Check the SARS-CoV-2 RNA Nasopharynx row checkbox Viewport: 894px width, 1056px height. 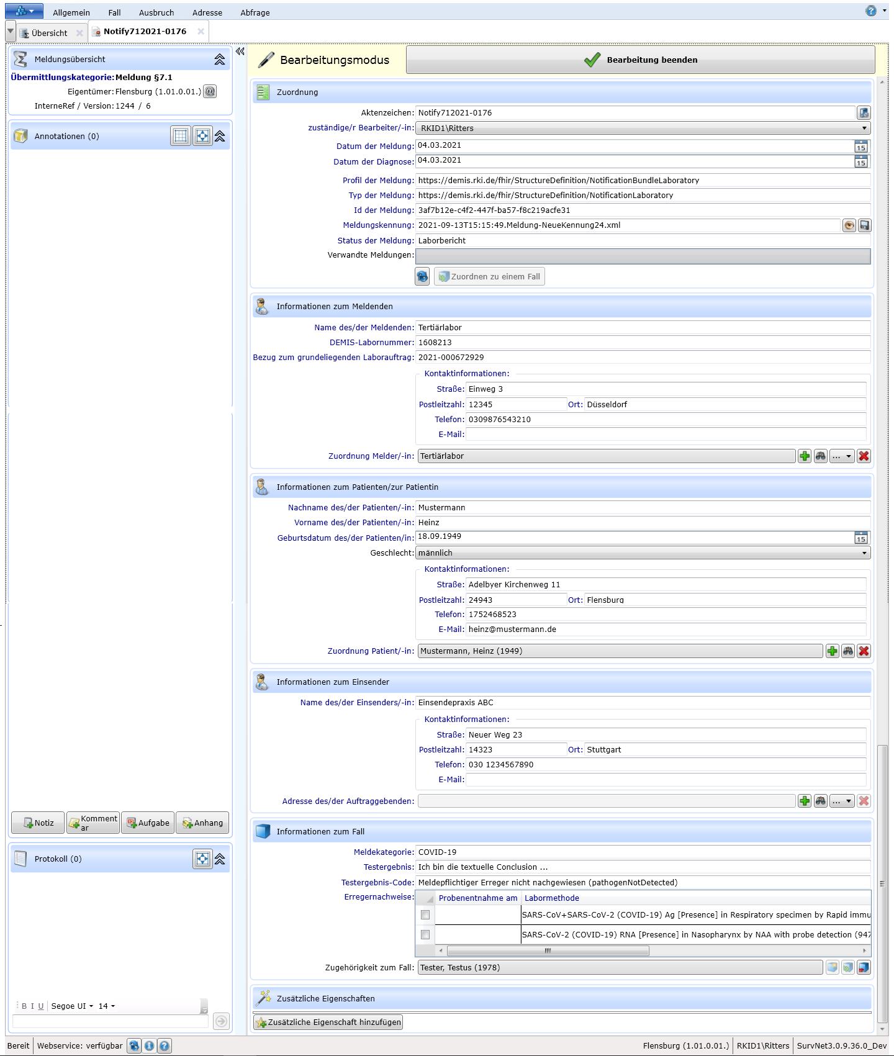click(x=425, y=935)
